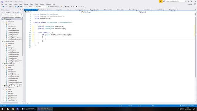Switch to Team Explorer - Connect tab
Image resolution: width=197 pixels, height=111 pixels.
pos(45,10)
